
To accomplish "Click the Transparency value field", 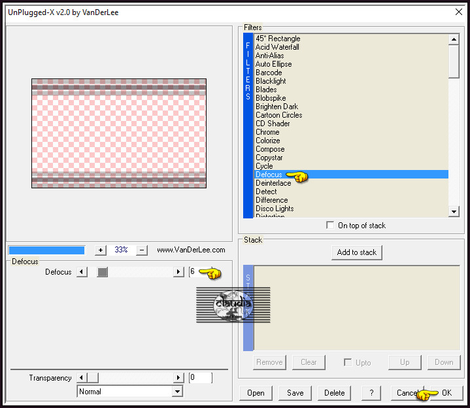I will 201,377.
